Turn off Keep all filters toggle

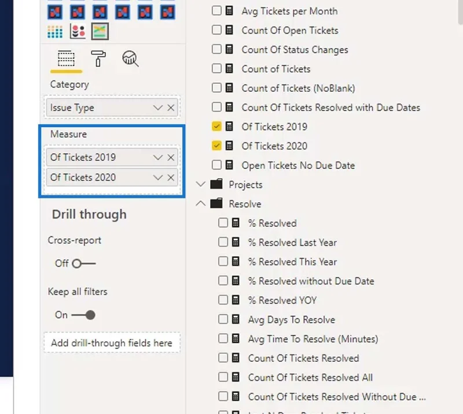point(83,315)
